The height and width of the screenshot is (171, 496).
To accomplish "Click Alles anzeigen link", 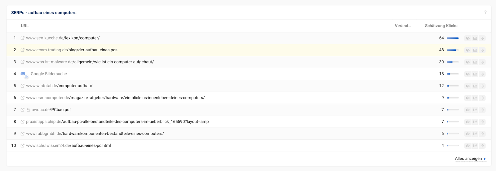I will pos(470,159).
